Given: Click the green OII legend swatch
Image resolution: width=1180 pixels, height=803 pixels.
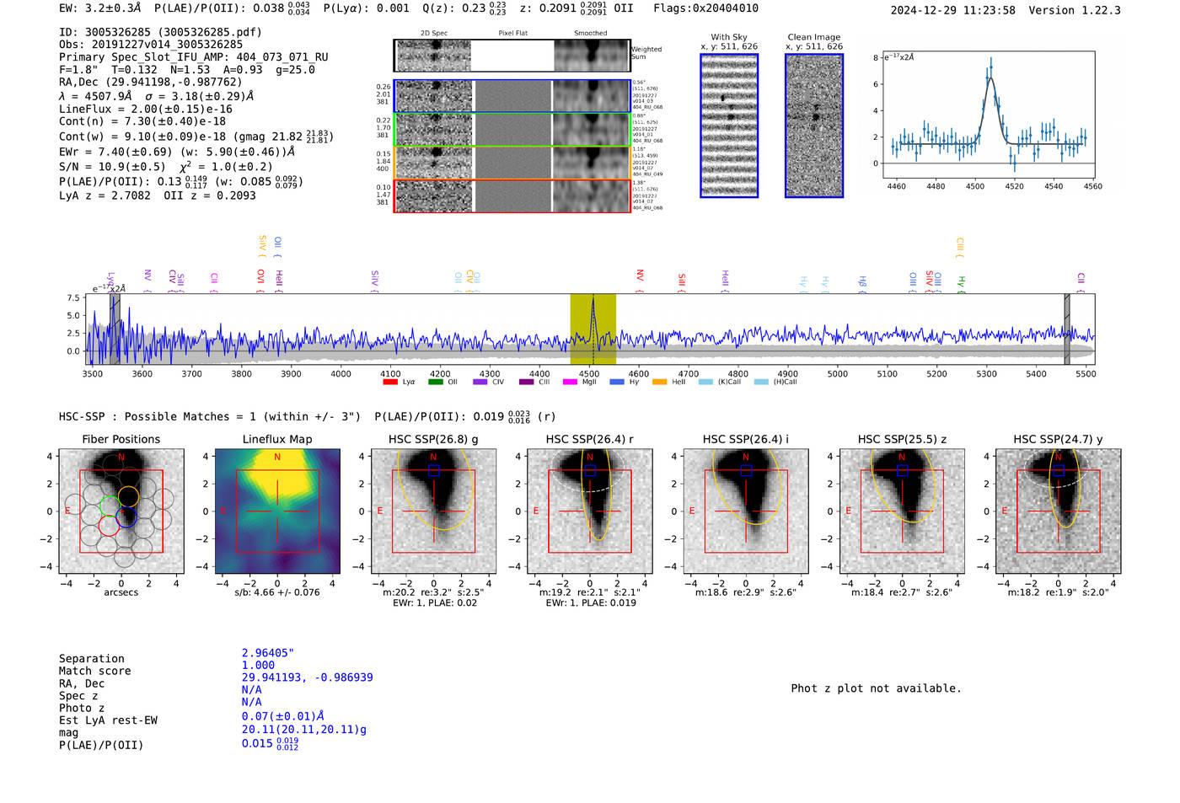Looking at the screenshot, I should tap(435, 382).
